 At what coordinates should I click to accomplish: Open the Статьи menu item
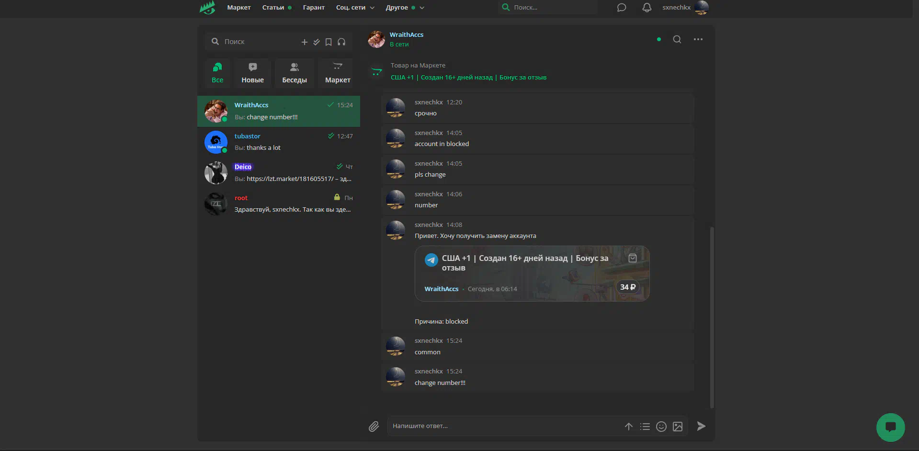click(273, 7)
